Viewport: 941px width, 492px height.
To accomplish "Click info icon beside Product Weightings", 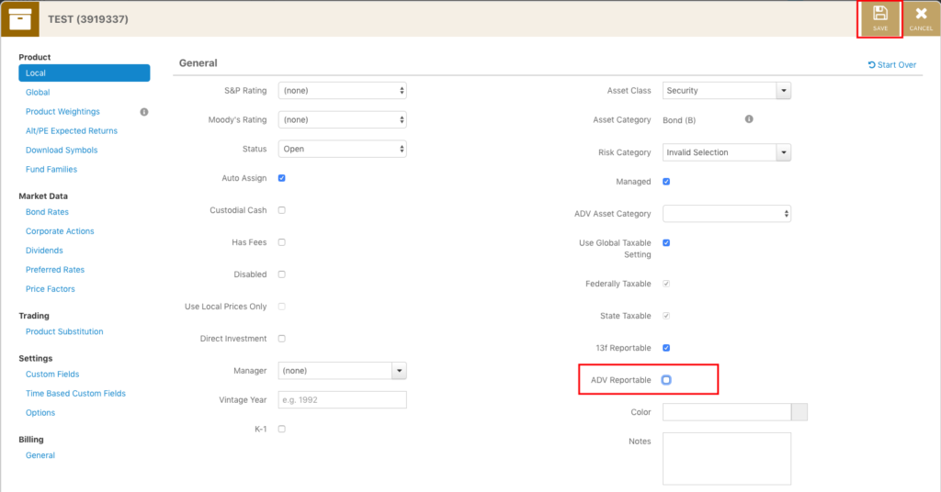I will tap(144, 112).
